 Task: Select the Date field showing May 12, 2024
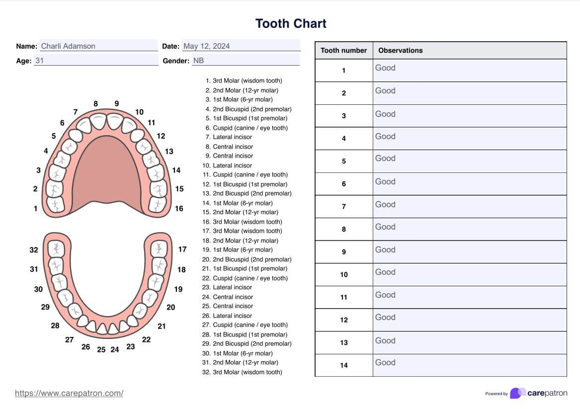(241, 46)
